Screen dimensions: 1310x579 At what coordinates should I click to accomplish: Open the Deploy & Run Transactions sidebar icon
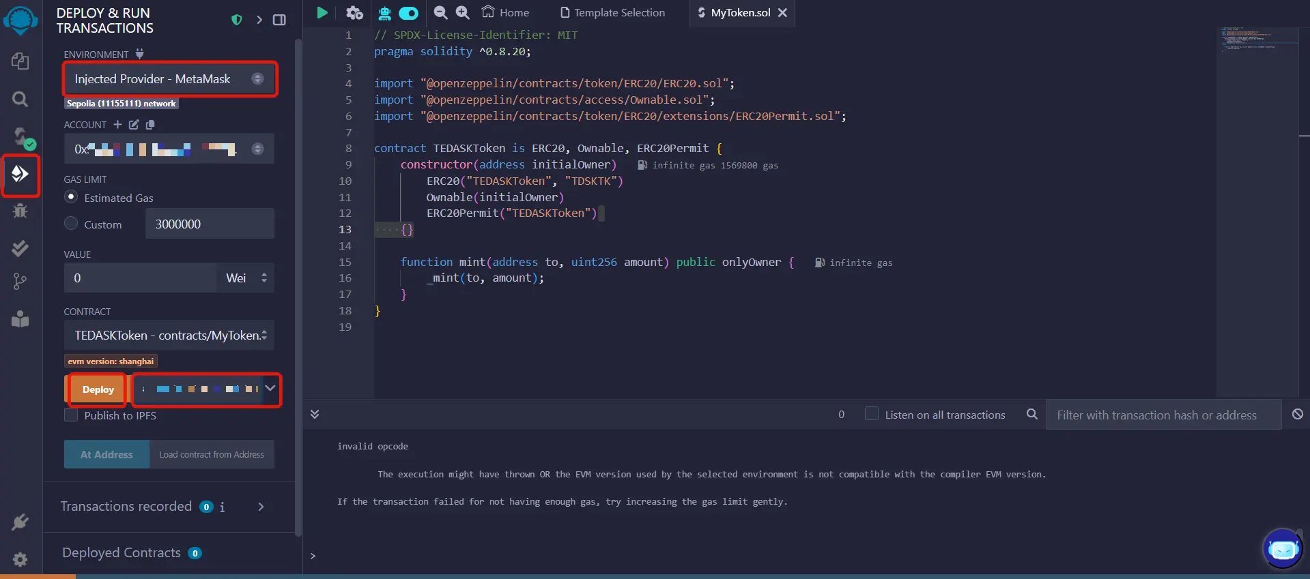pos(20,174)
